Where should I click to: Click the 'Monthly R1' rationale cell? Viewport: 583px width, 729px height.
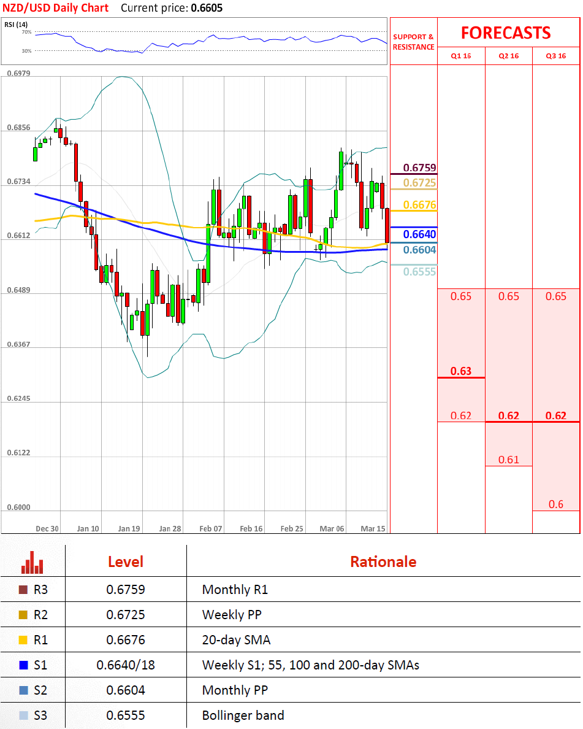point(235,590)
